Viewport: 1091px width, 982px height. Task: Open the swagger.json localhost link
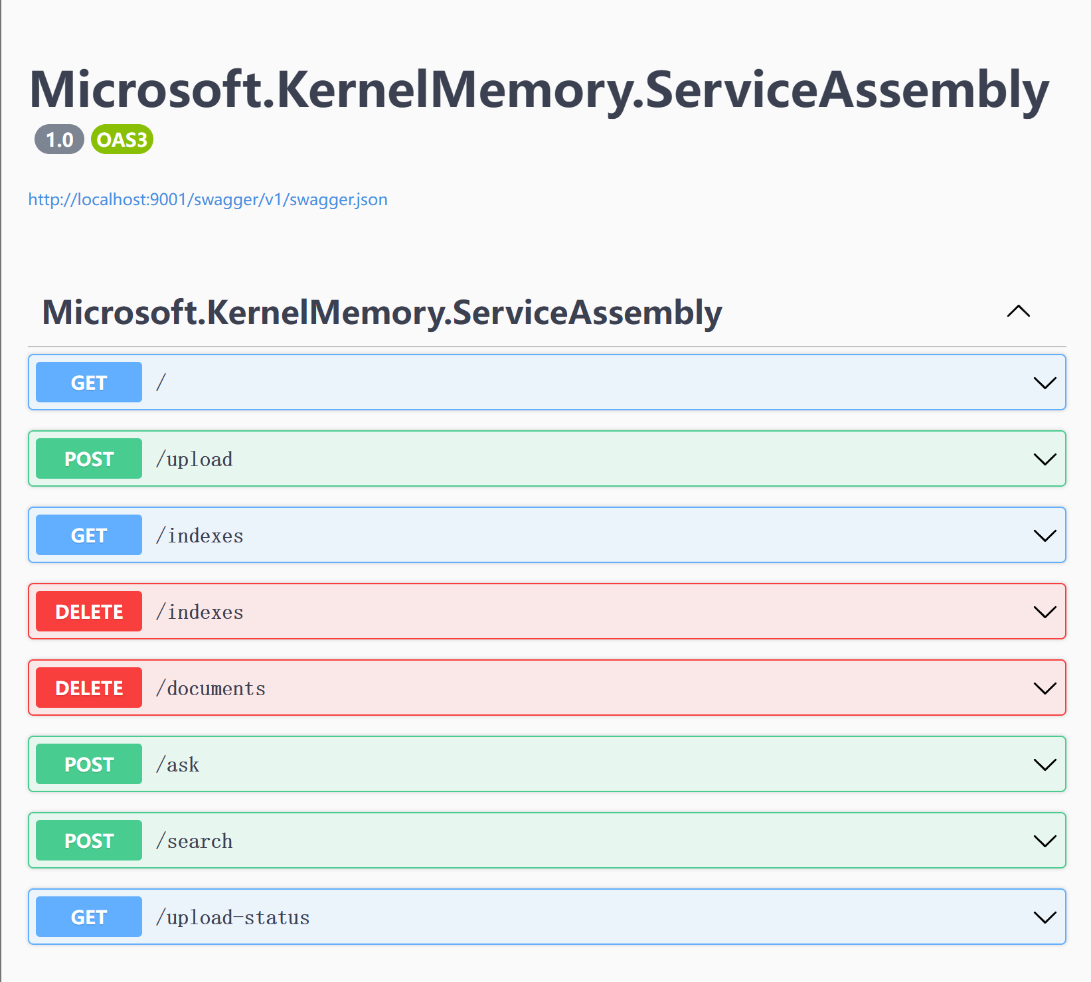(x=208, y=200)
